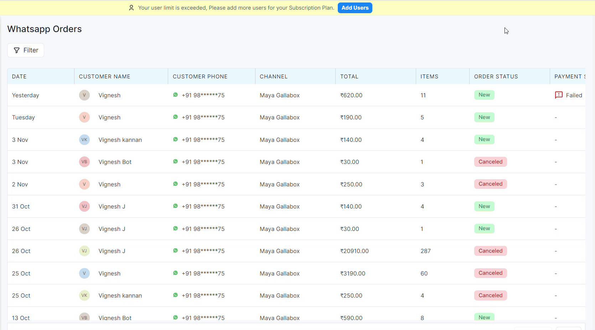Click the VJ avatar in 31 Oct row

pyautogui.click(x=84, y=206)
